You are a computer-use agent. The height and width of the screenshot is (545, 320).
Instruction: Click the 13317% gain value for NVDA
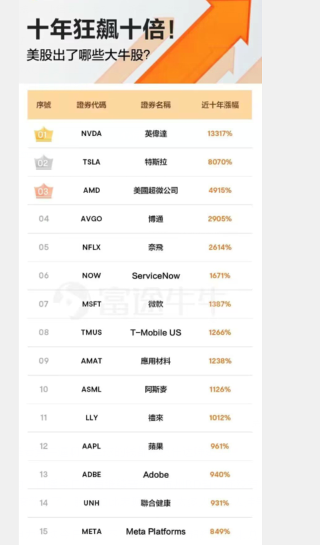[220, 134]
